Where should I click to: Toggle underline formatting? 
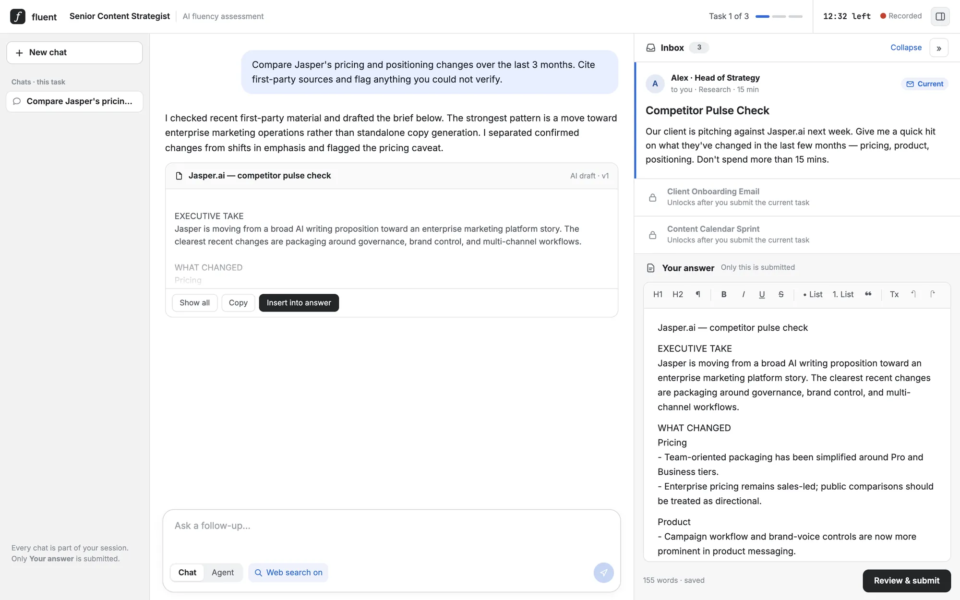pyautogui.click(x=762, y=294)
